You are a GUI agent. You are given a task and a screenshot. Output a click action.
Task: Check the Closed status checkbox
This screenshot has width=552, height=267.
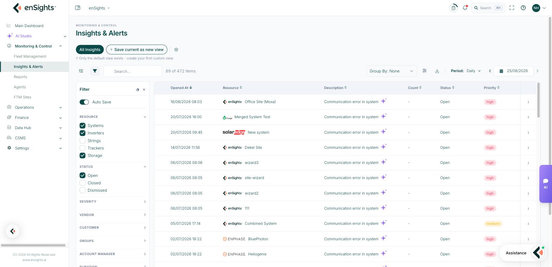(82, 183)
